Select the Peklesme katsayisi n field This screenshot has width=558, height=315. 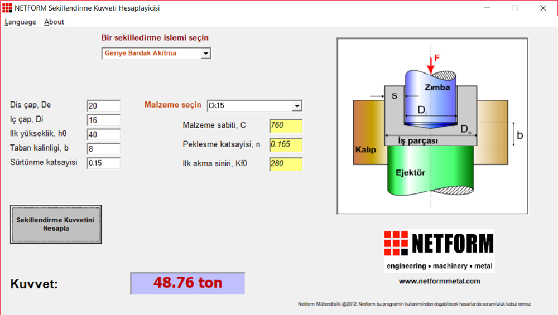[x=286, y=145]
